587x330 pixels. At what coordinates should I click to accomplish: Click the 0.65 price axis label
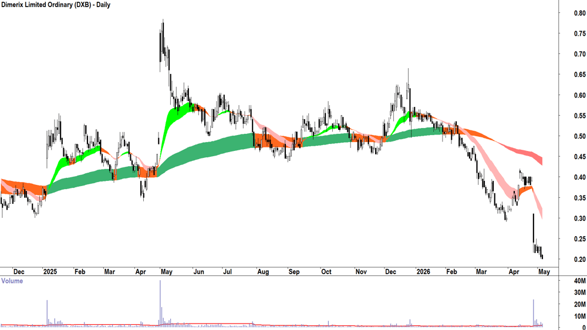tap(579, 75)
